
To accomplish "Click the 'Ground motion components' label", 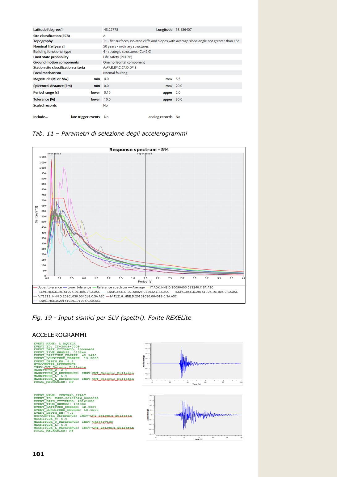I will click(56, 62).
